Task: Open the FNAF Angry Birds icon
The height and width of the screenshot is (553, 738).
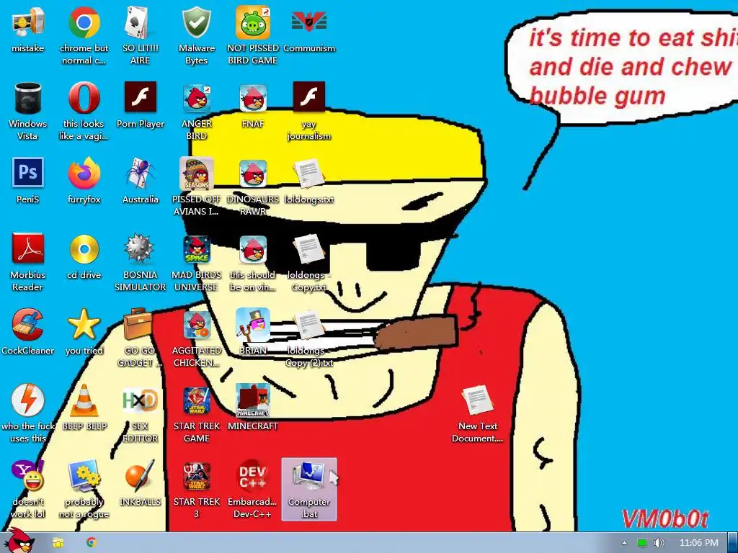Action: pyautogui.click(x=253, y=106)
